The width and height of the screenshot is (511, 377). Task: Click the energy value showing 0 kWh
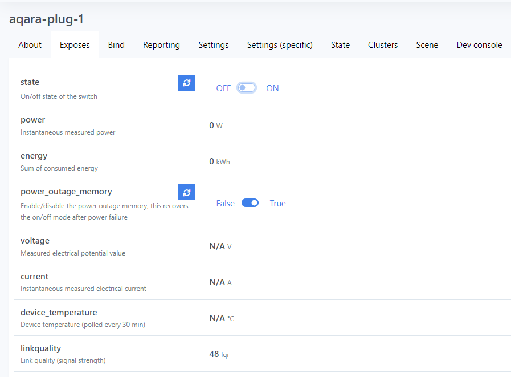[x=219, y=161]
